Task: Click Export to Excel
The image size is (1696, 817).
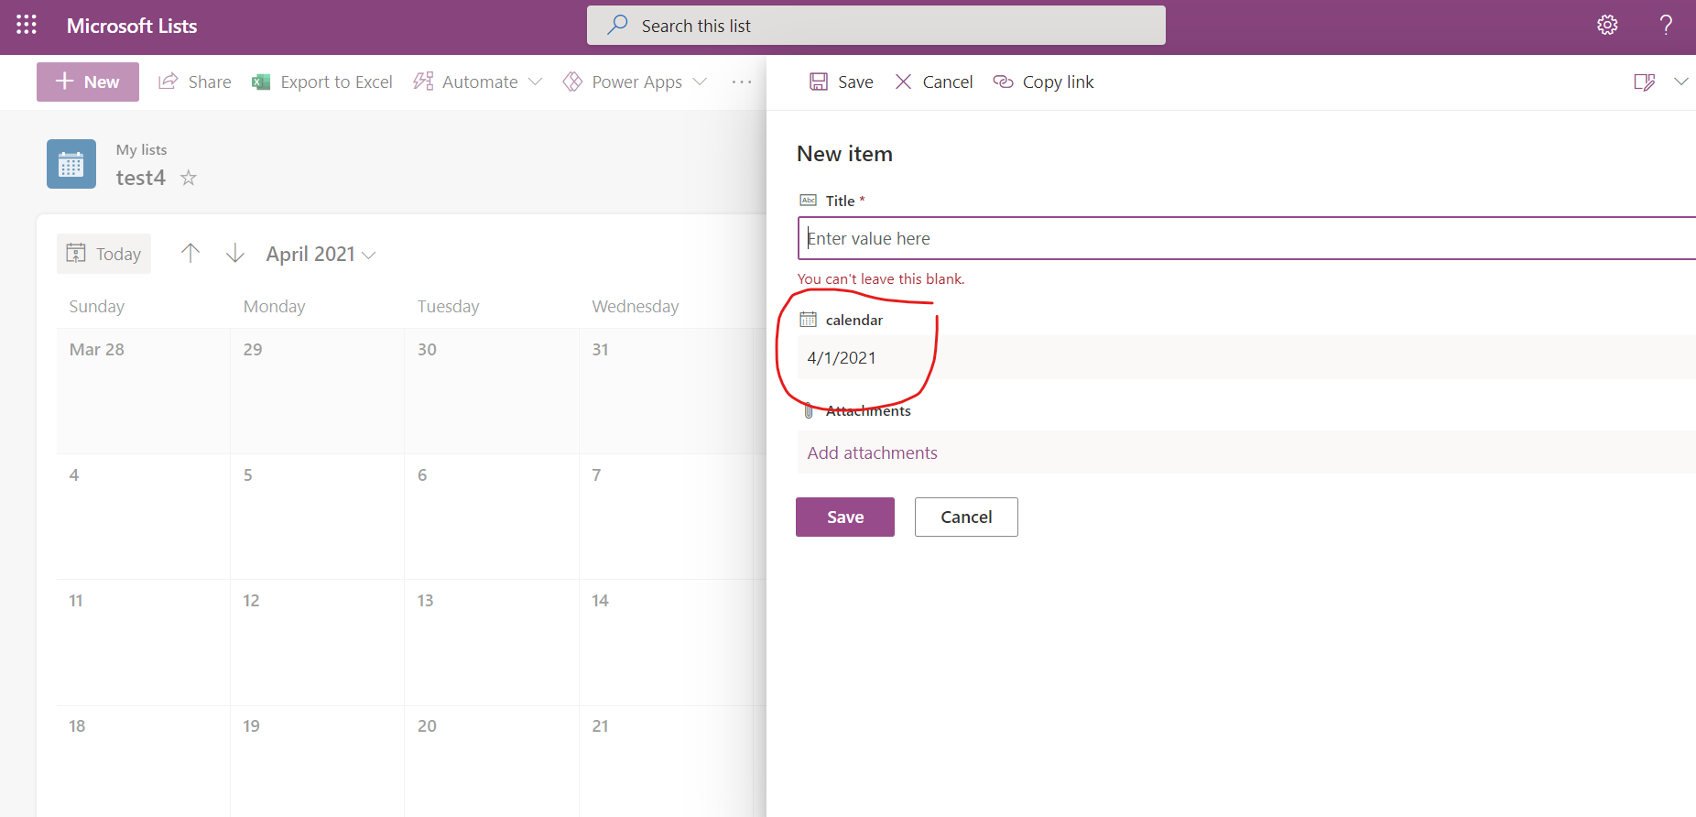Action: 322,82
